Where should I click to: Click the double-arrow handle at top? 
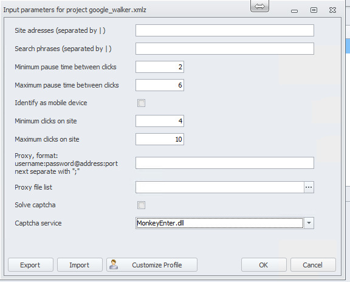[259, 6]
